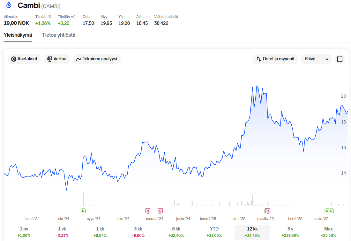Click last green report marker near touko '25

331,211
